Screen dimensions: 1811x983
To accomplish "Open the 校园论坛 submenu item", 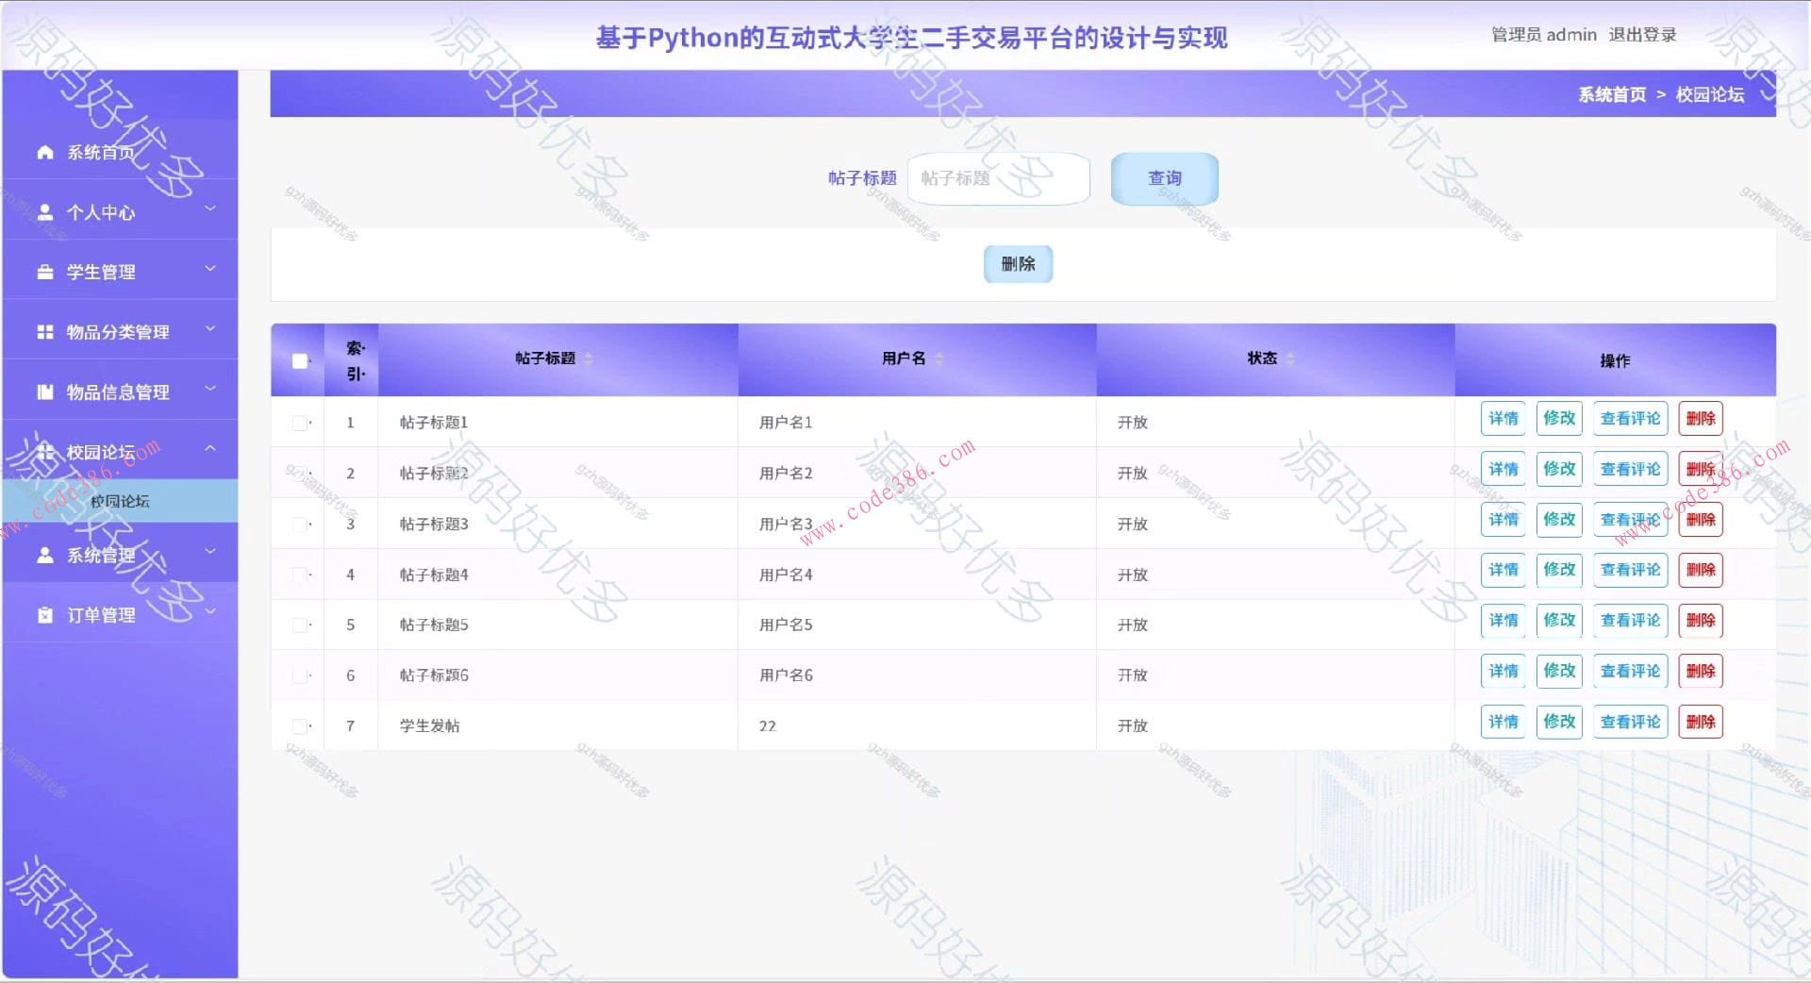I will point(120,502).
